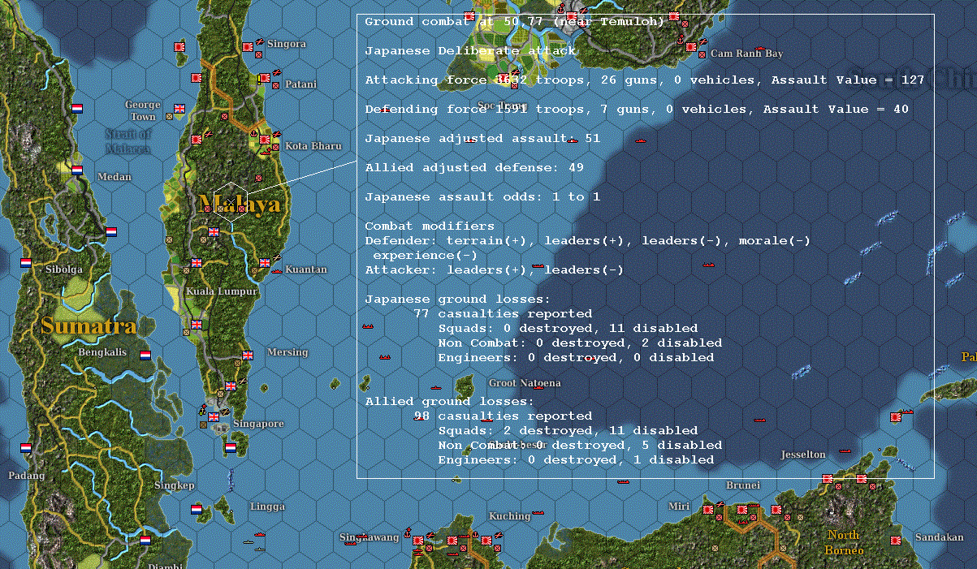Click the Brunei label

[x=743, y=485]
